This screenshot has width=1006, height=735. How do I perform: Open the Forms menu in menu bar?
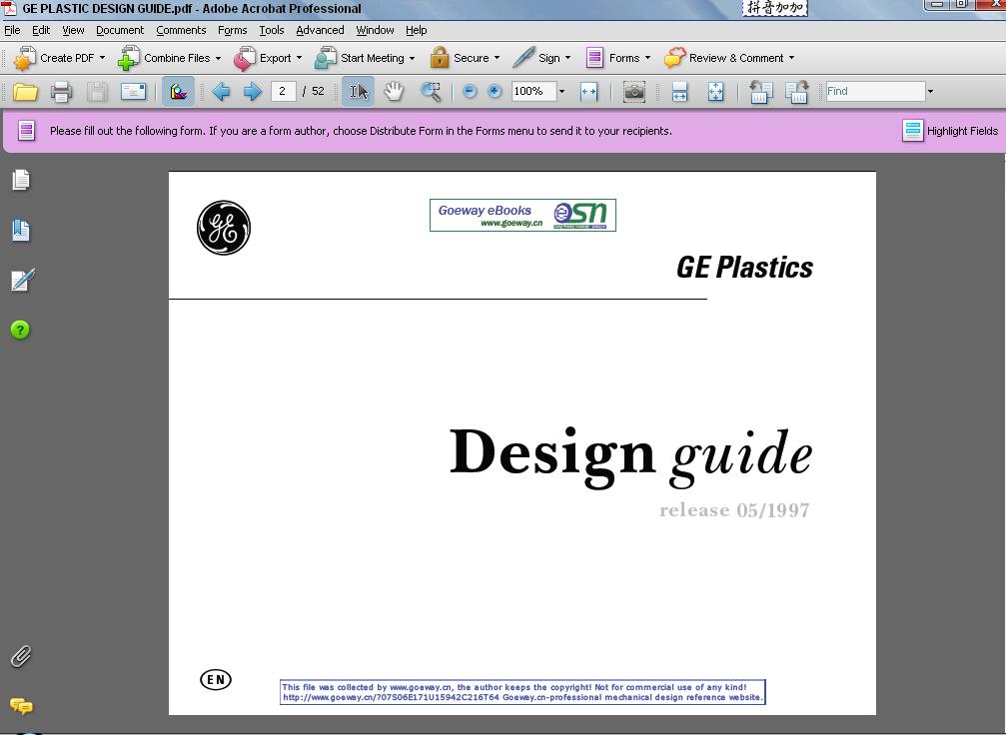[232, 30]
